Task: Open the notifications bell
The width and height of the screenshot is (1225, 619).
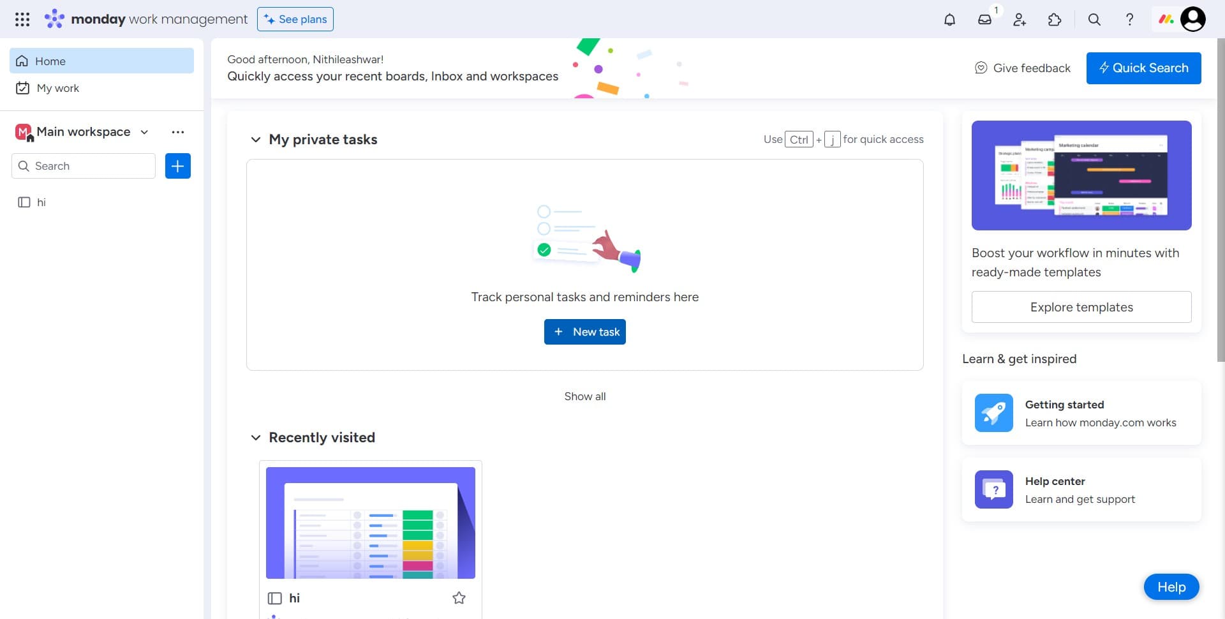Action: point(949,19)
